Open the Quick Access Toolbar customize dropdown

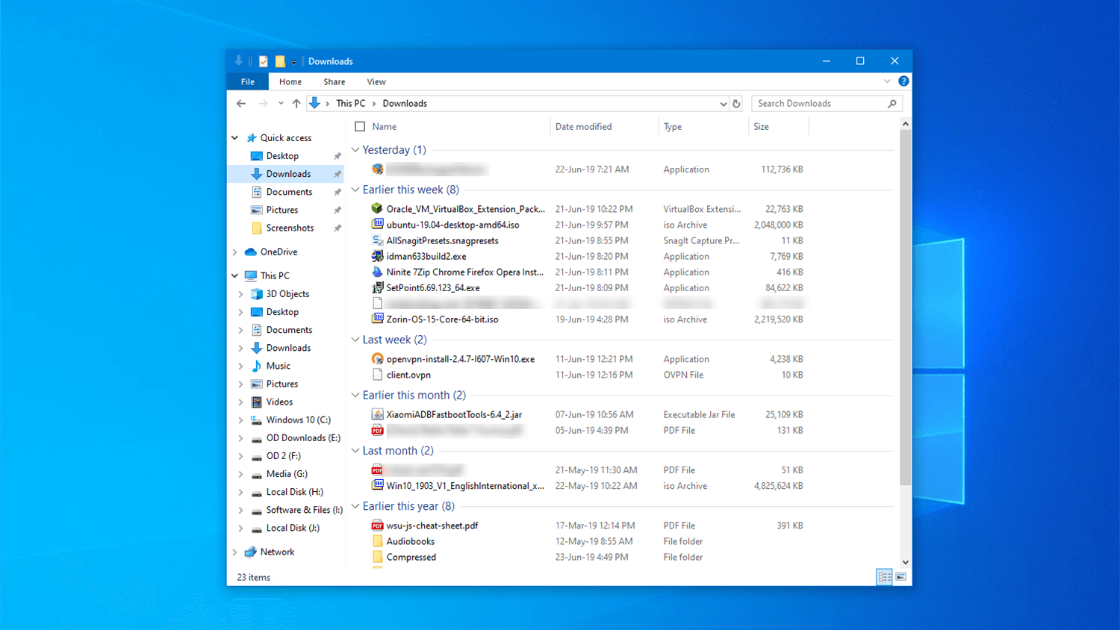coord(293,61)
